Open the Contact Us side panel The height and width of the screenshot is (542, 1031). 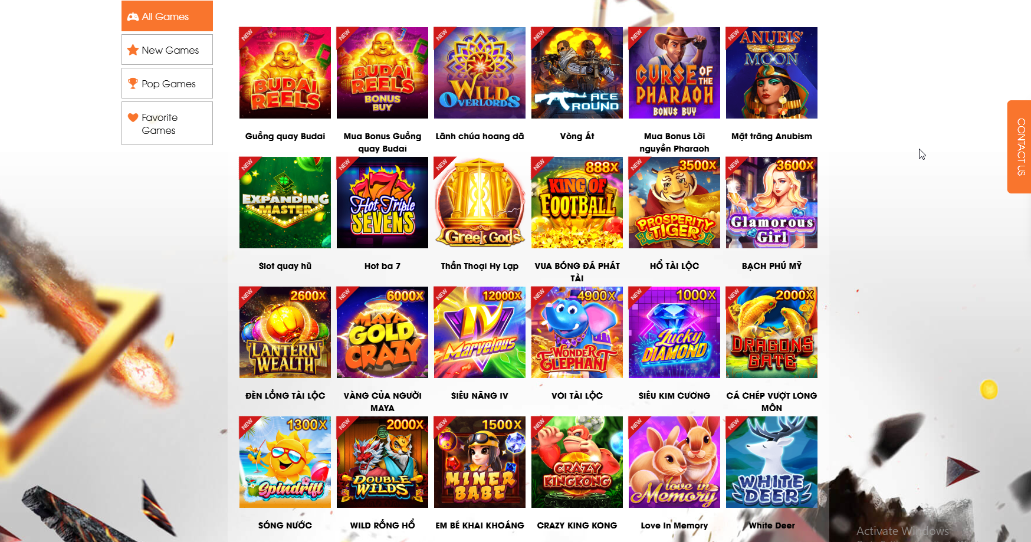tap(1019, 147)
